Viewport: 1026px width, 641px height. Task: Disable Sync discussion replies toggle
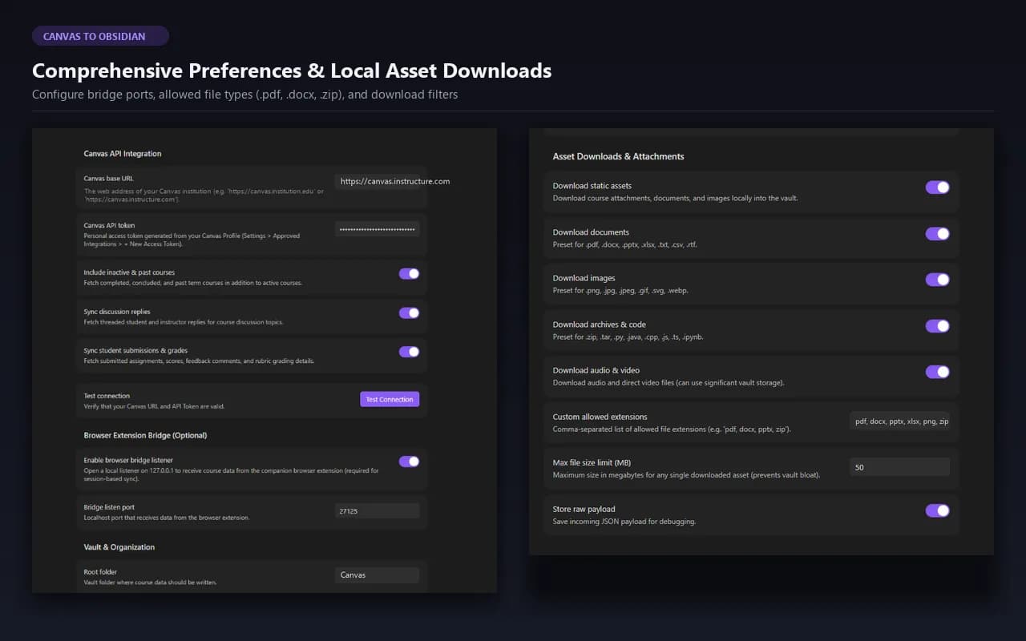(409, 312)
